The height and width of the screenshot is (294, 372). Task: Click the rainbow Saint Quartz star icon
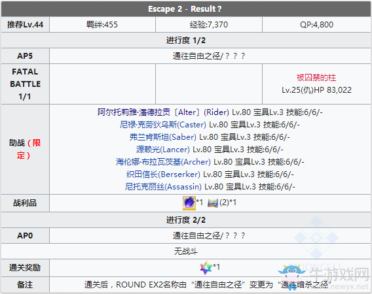click(206, 268)
